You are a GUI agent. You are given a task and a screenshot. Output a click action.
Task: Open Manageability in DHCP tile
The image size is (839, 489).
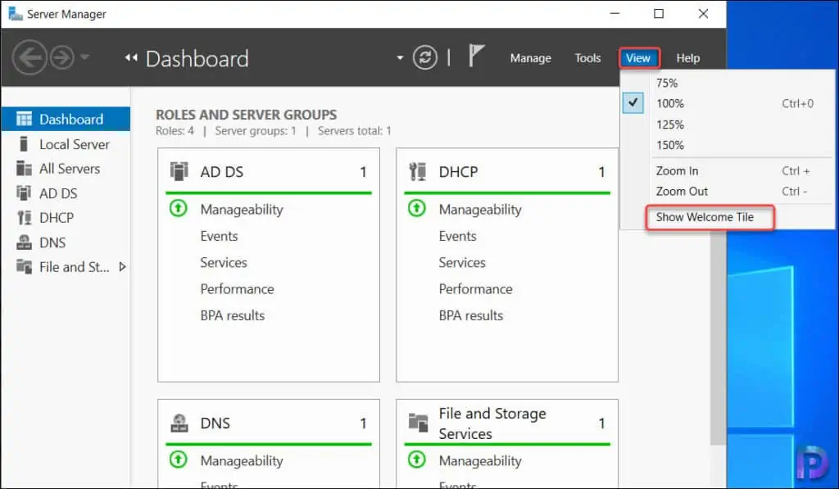tap(480, 210)
